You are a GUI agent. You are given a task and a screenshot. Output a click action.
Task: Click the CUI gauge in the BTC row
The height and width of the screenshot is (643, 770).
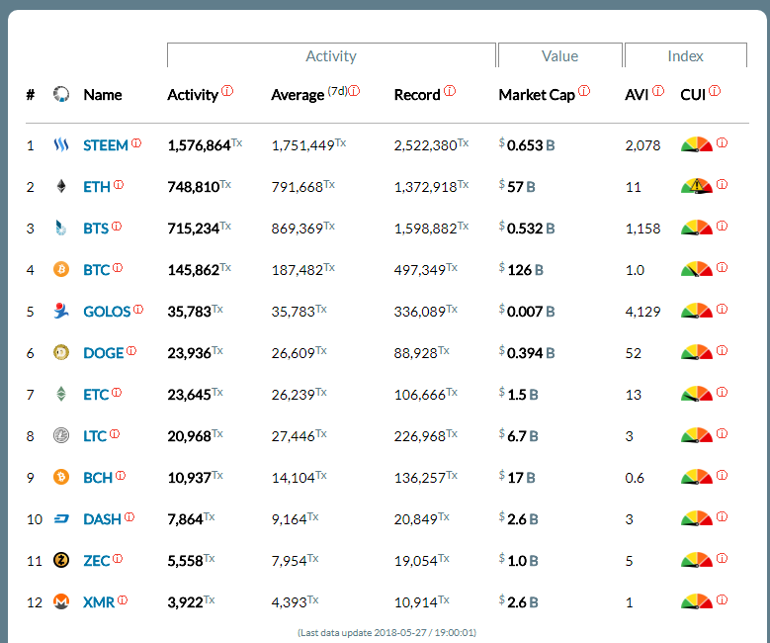(696, 269)
